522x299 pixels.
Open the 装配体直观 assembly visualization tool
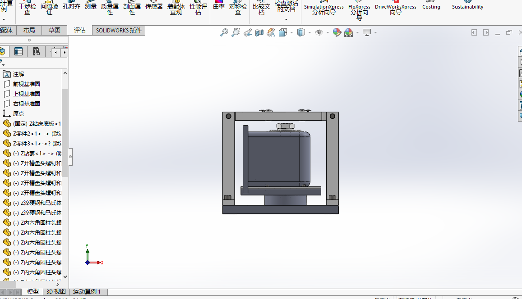pyautogui.click(x=176, y=8)
